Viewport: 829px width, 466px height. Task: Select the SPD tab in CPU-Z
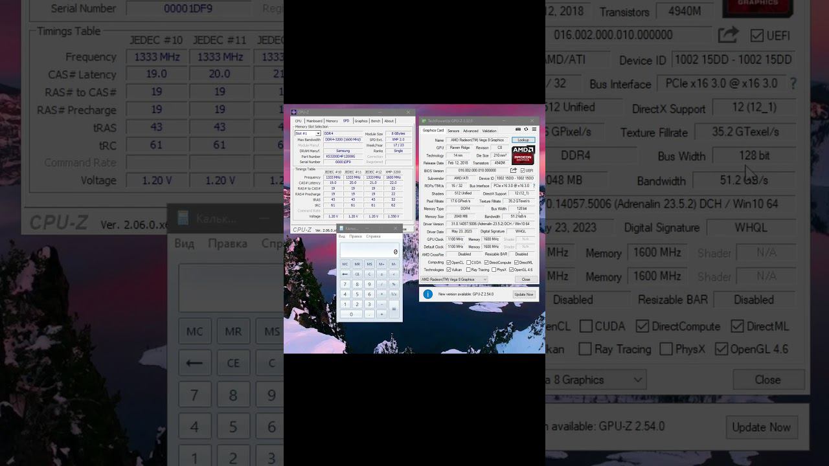tap(346, 120)
